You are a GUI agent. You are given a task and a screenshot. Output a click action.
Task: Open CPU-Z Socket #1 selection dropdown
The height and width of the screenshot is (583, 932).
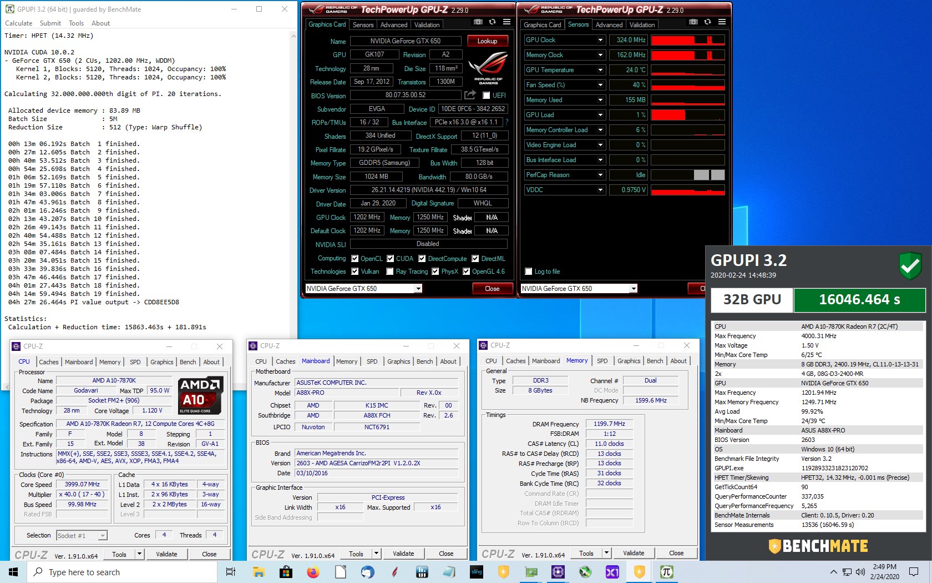pos(103,536)
